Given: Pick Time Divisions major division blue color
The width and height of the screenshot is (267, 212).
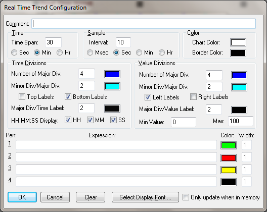Looking at the screenshot, I should coord(112,74).
